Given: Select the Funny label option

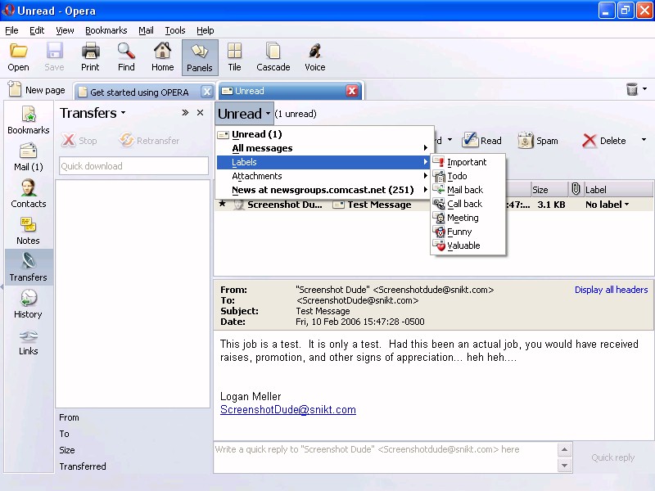Looking at the screenshot, I should click(x=459, y=232).
